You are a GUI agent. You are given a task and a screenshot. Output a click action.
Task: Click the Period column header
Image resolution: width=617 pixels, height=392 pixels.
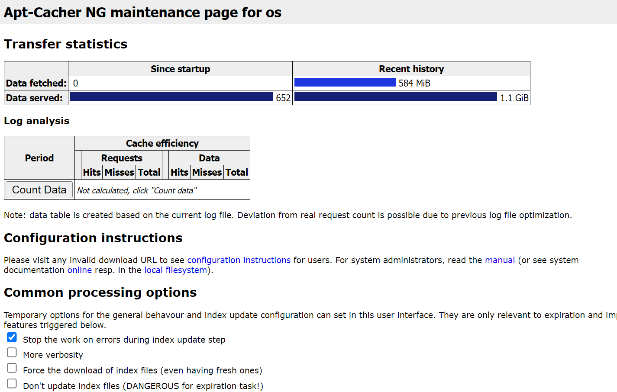pyautogui.click(x=39, y=158)
